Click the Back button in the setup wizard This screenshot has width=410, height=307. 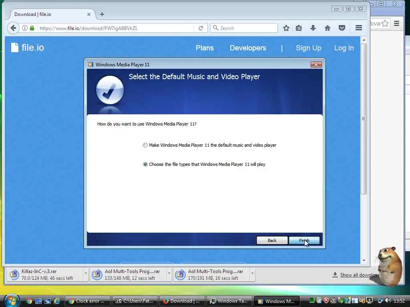pyautogui.click(x=272, y=240)
